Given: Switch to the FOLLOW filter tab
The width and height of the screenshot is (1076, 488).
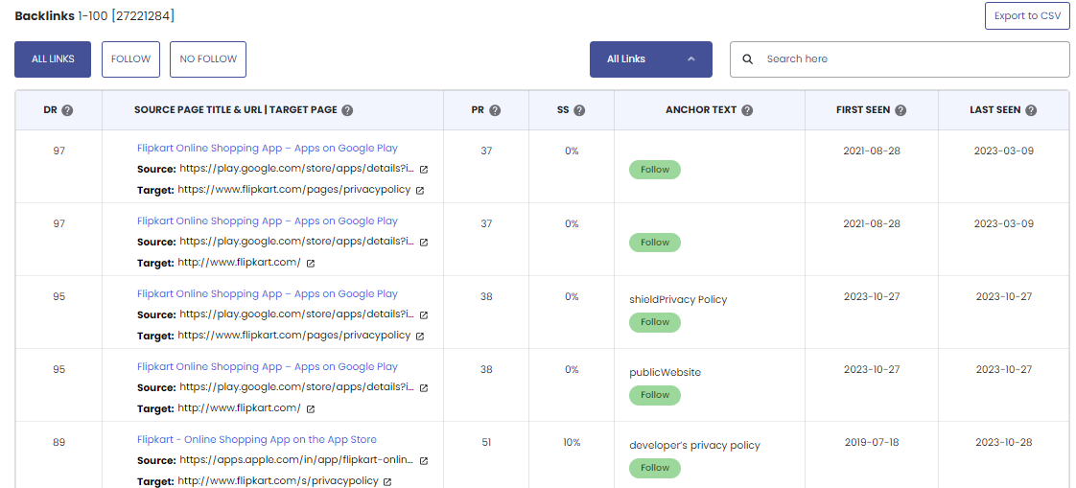Looking at the screenshot, I should coord(130,59).
